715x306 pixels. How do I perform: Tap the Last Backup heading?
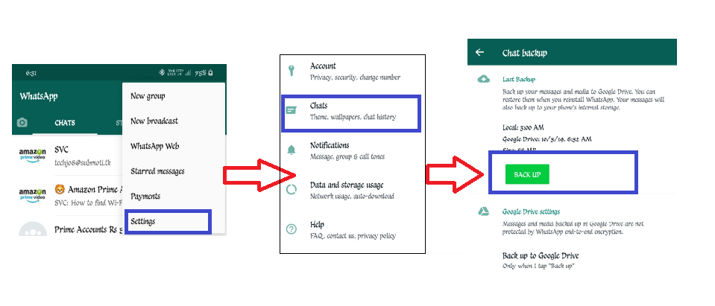click(519, 79)
